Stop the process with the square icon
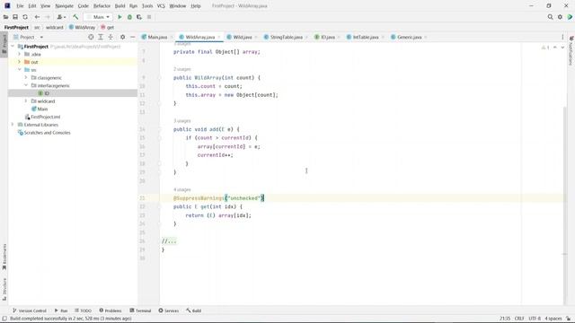This screenshot has height=323, width=575. (149, 17)
